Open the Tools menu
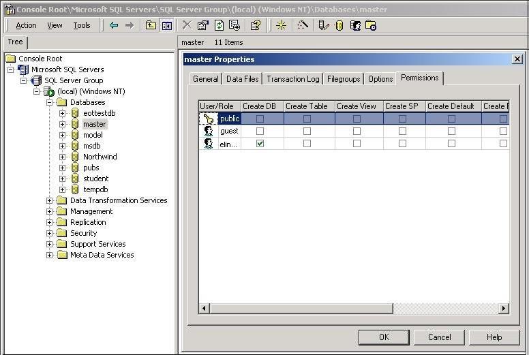The width and height of the screenshot is (529, 355). [x=82, y=25]
